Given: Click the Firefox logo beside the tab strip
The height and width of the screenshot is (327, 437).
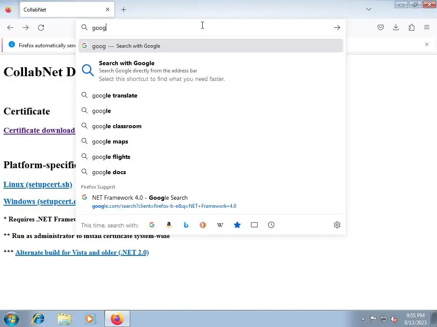Looking at the screenshot, I should click(x=9, y=9).
